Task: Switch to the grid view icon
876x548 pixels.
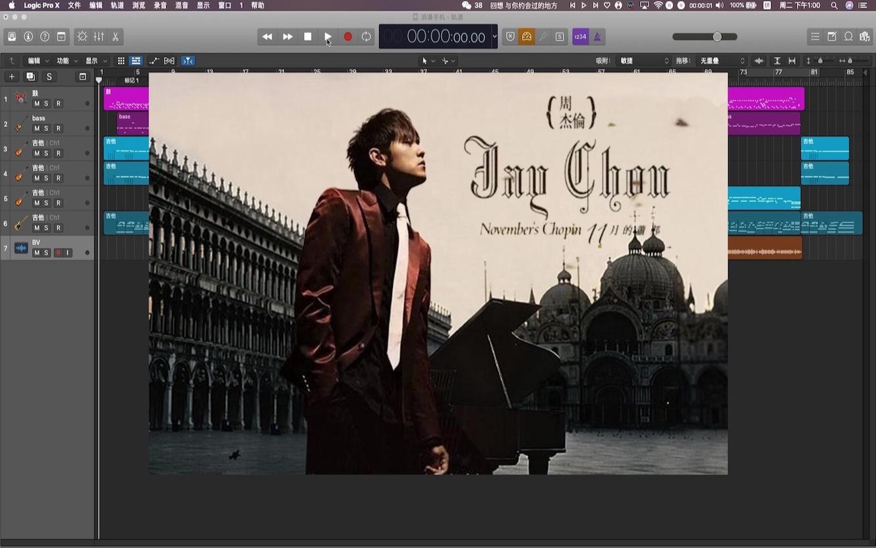Action: [121, 61]
